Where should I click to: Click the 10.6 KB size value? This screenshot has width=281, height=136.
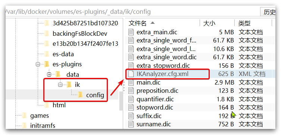pos(223,49)
